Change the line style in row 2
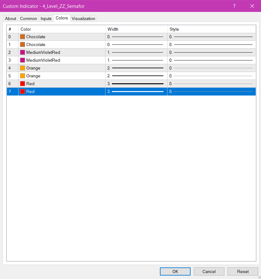This screenshot has height=279, width=261. coord(212,52)
